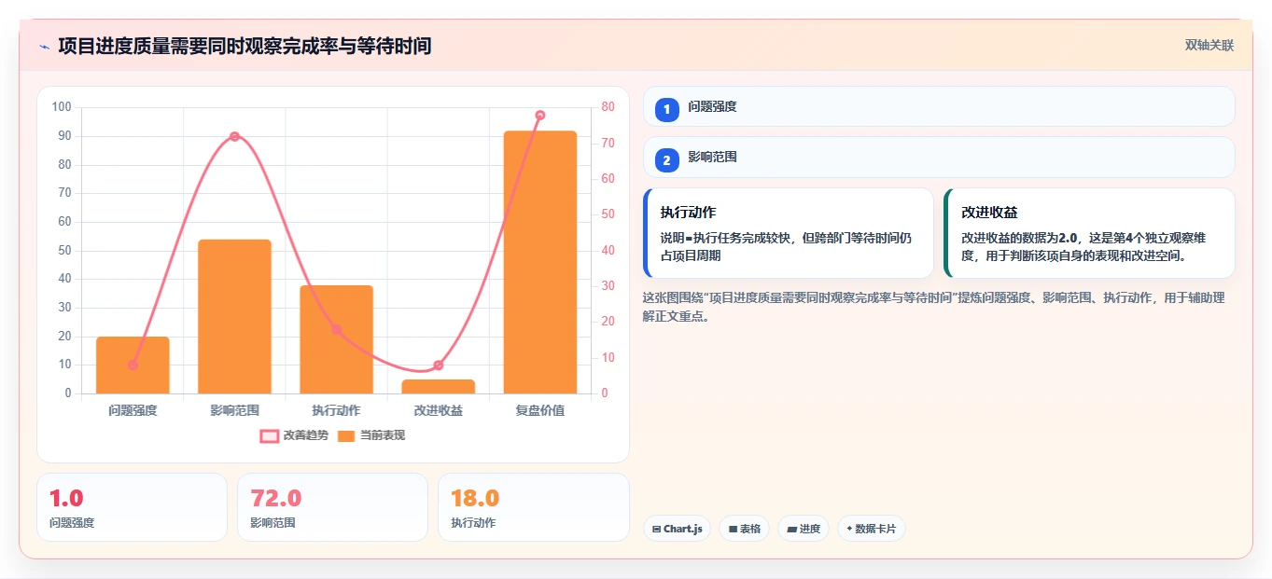Select the 影响范围 list row

[x=939, y=158]
